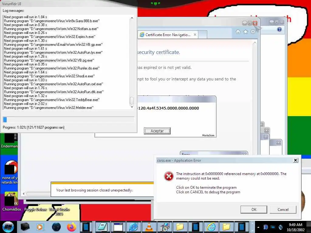This screenshot has width=311, height=233.
Task: Open the Visual Studio 2015 desktop shortcut
Action: pos(59,211)
